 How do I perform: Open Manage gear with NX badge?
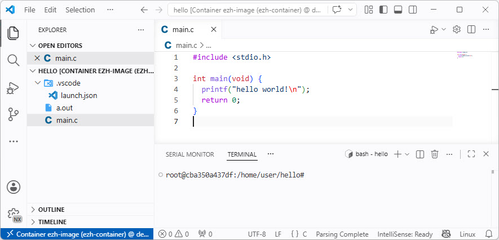[x=14, y=215]
